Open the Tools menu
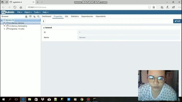 (x=37, y=12)
